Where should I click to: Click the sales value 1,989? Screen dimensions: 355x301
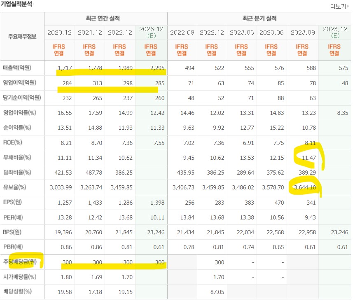(126, 68)
